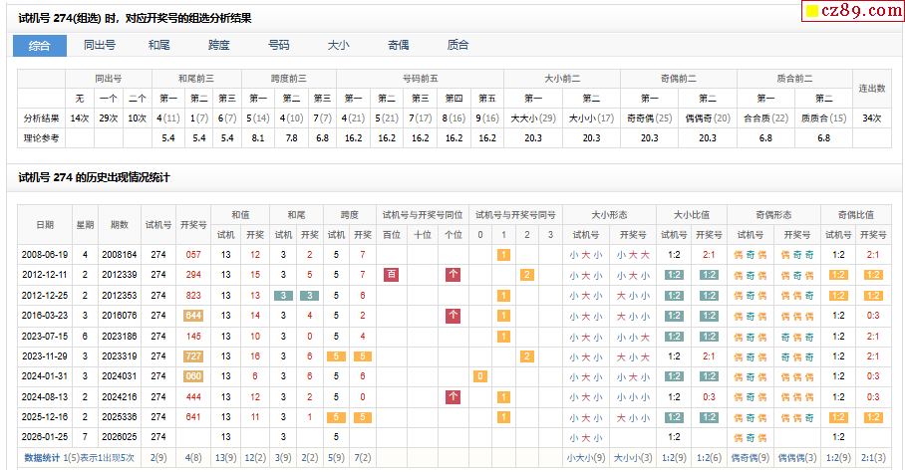Switch to the 综合 tab
The image size is (905, 472).
pyautogui.click(x=40, y=46)
